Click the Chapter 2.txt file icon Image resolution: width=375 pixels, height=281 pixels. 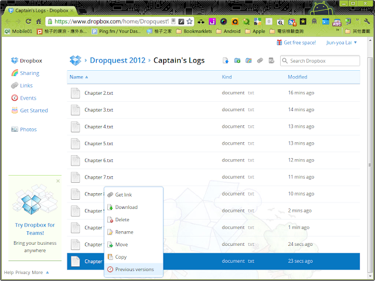pyautogui.click(x=76, y=93)
